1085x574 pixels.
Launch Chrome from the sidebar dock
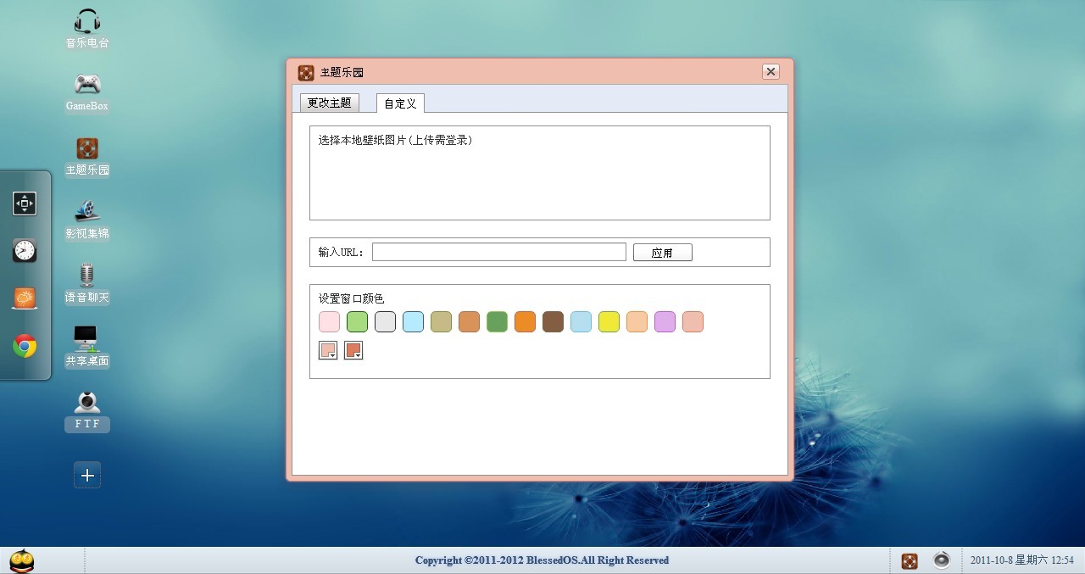pyautogui.click(x=25, y=345)
